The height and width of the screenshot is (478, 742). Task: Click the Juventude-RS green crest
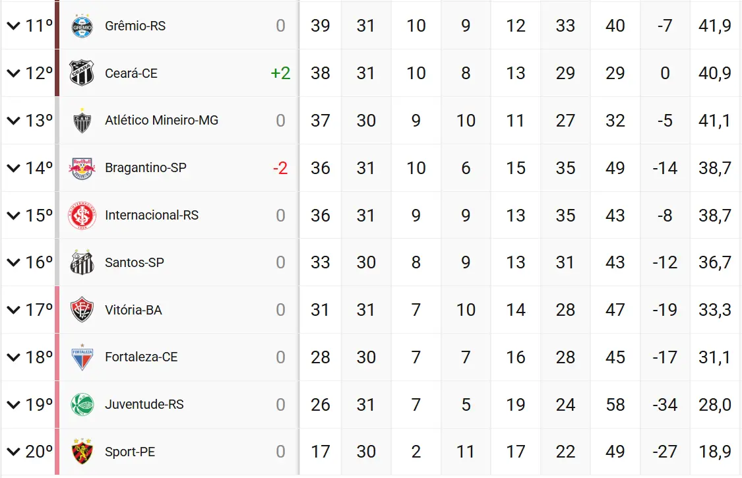click(x=82, y=404)
